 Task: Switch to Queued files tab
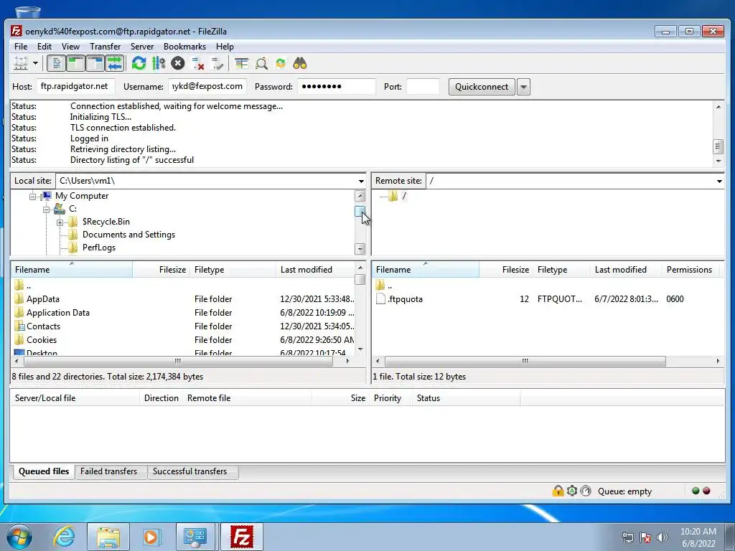[x=44, y=471]
